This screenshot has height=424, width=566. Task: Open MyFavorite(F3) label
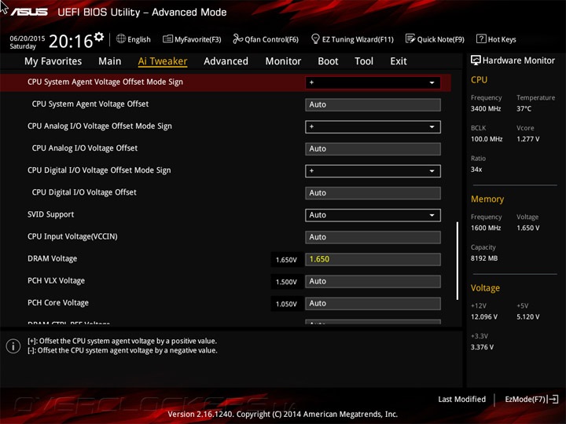coord(198,39)
